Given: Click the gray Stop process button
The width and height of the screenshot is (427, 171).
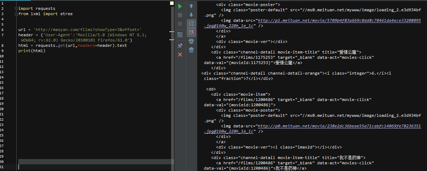Looking at the screenshot, I should point(180,15).
